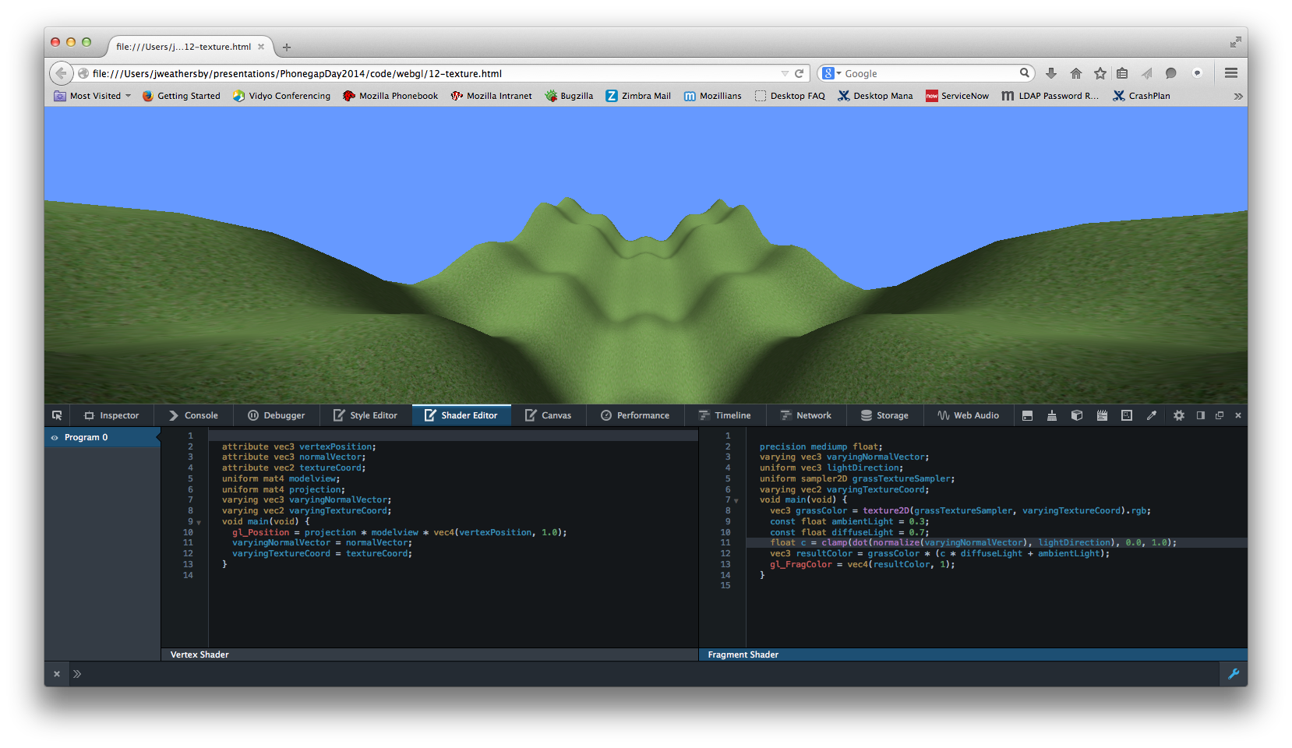This screenshot has height=748, width=1292.
Task: Show more bookmarks via the overflow chevron
Action: tap(1238, 96)
